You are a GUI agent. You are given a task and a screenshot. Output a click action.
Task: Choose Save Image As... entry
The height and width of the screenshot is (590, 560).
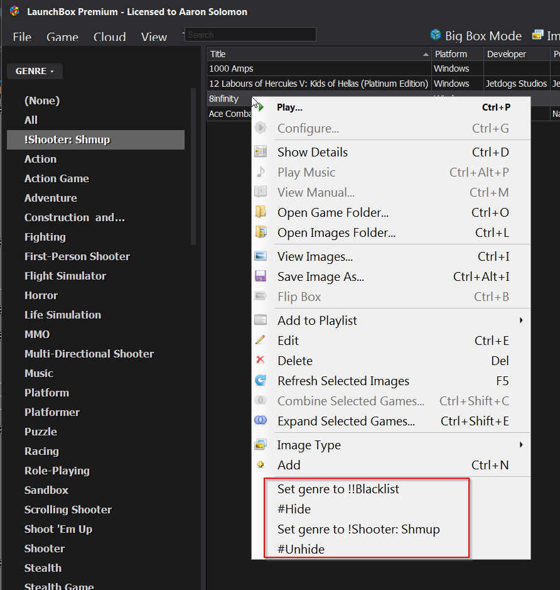391,276
